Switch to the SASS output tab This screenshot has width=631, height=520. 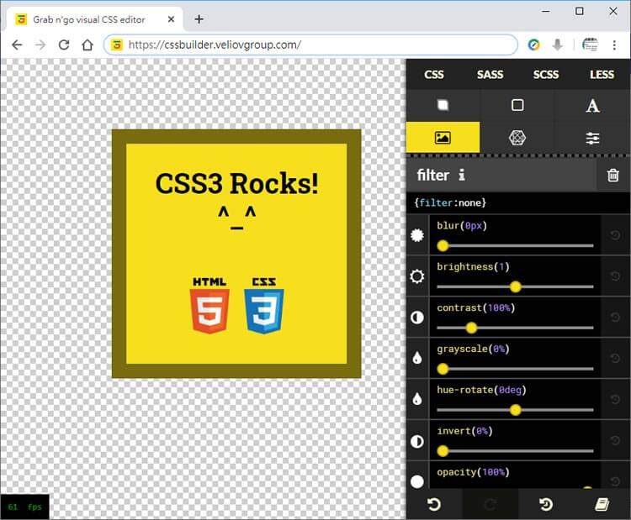pyautogui.click(x=490, y=74)
